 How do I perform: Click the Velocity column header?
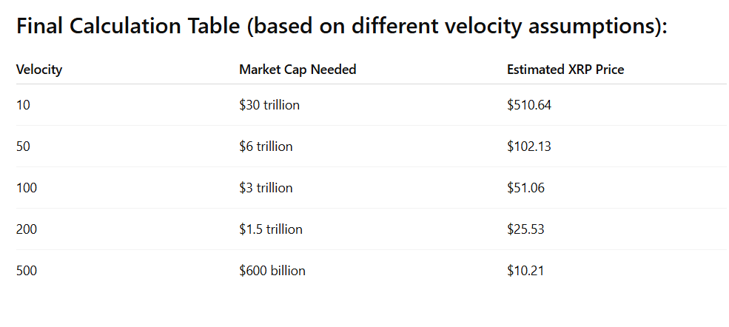point(38,70)
